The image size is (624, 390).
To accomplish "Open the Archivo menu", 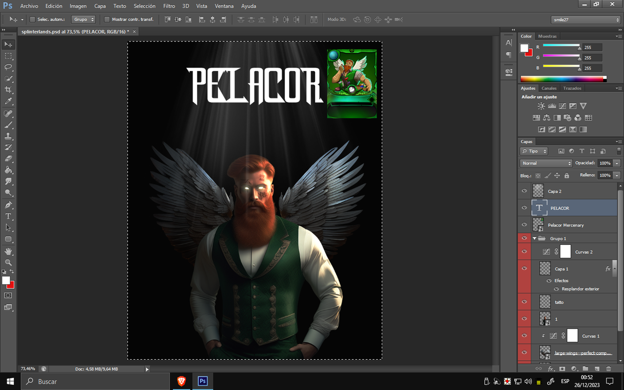I will tap(29, 6).
